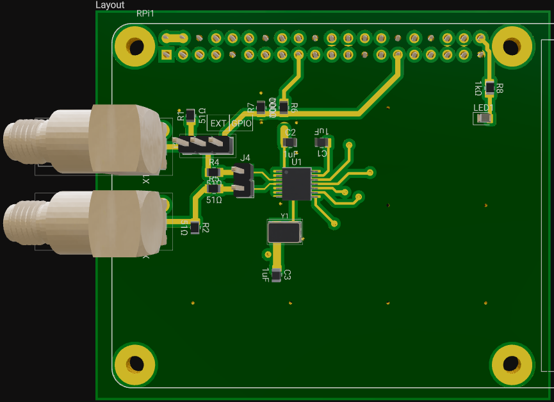Select the R7 resistor component
The width and height of the screenshot is (554, 402).
click(261, 108)
